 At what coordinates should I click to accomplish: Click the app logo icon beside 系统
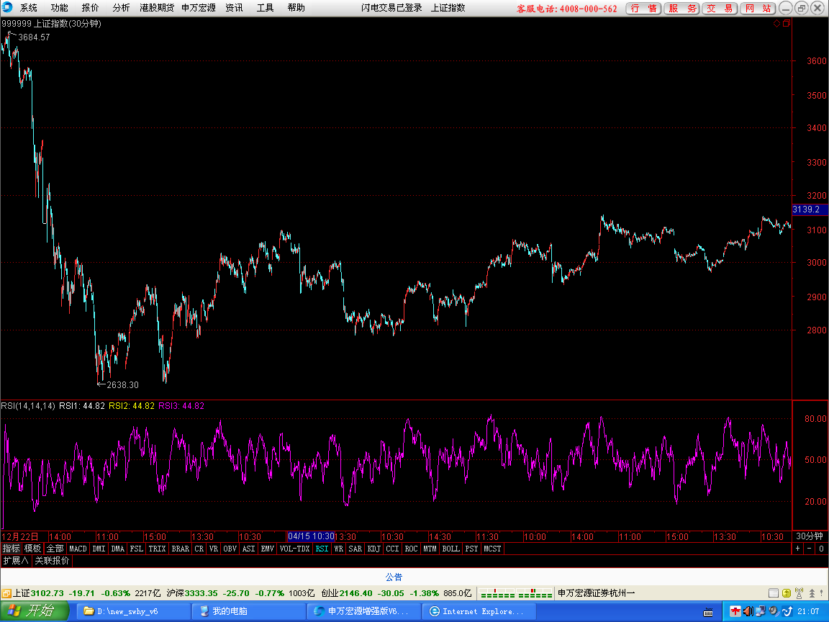(7, 7)
